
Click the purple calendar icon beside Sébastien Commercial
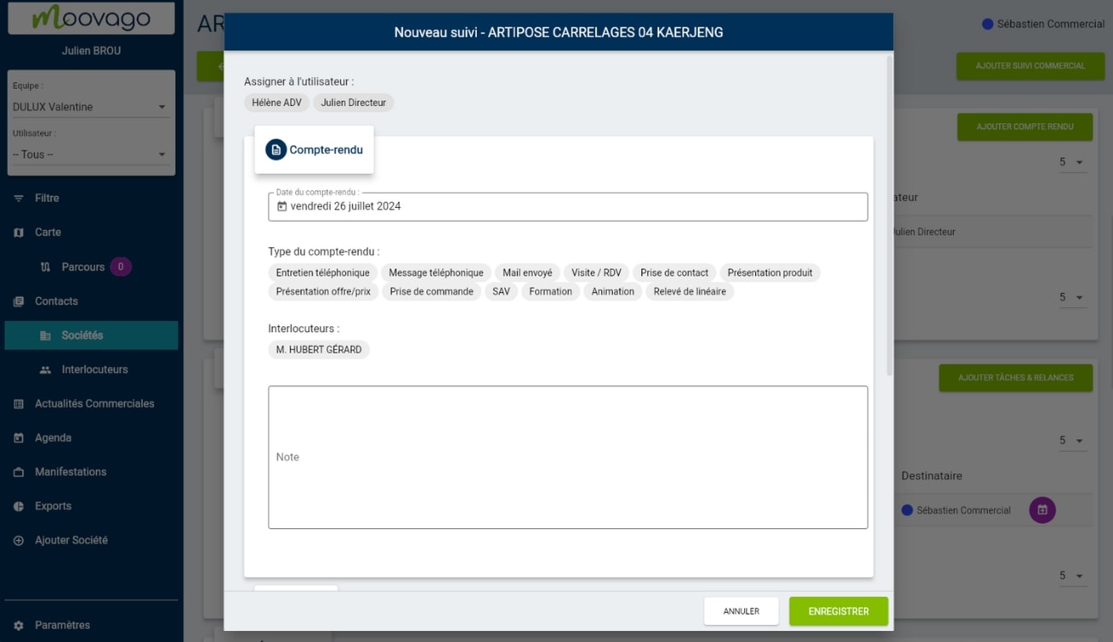click(1042, 510)
